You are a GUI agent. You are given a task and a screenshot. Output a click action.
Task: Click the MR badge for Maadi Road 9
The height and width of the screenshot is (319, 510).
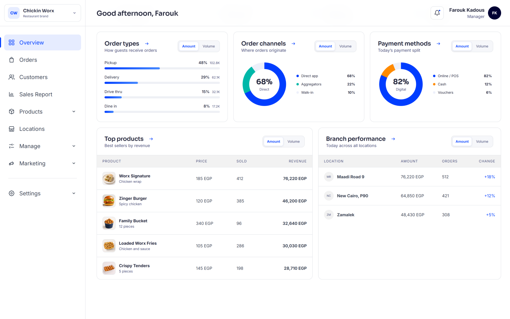[329, 177]
